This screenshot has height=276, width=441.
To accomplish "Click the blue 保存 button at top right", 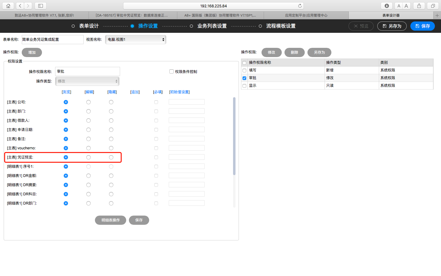I will (422, 26).
